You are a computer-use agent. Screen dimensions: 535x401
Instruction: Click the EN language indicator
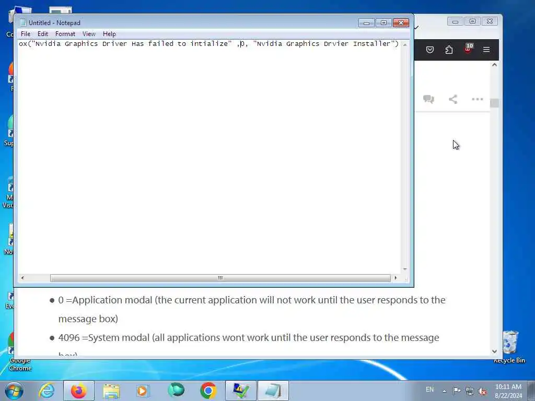coord(430,390)
